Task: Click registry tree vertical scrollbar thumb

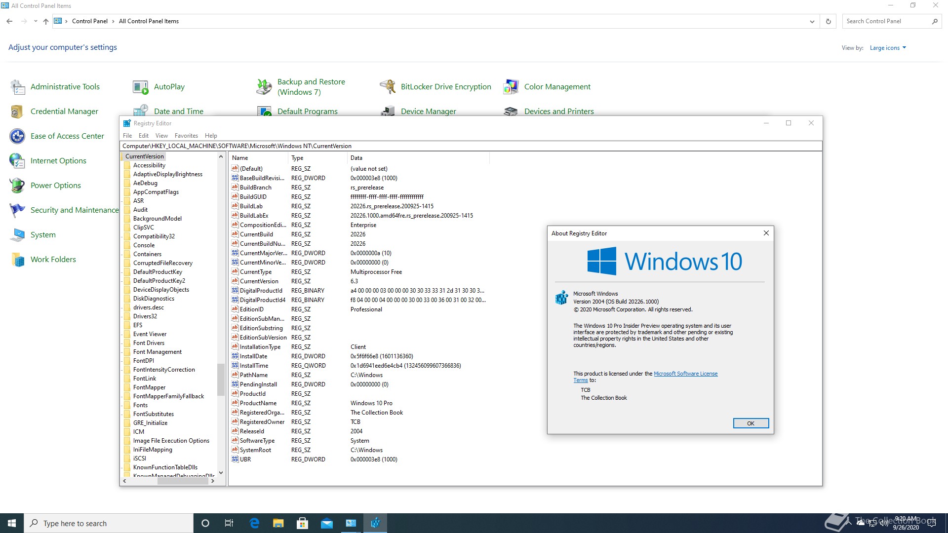Action: coord(221,380)
